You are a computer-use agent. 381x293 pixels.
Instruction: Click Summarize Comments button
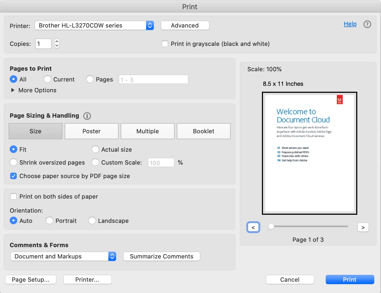[x=162, y=256]
